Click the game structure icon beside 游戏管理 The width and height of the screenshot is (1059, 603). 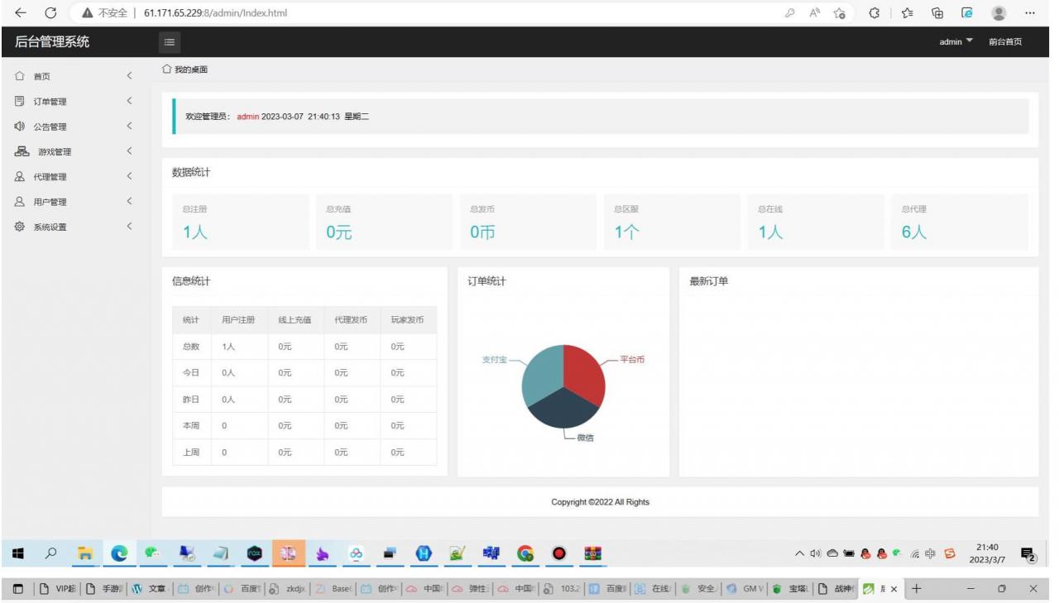pos(22,151)
